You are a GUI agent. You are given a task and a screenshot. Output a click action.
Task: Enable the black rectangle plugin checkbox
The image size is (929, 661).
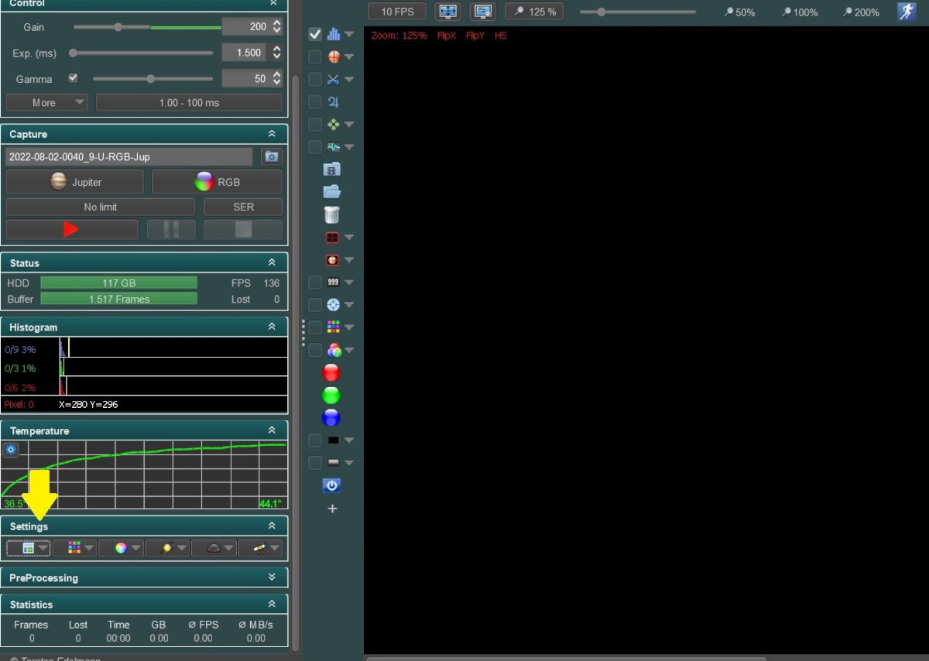point(315,440)
